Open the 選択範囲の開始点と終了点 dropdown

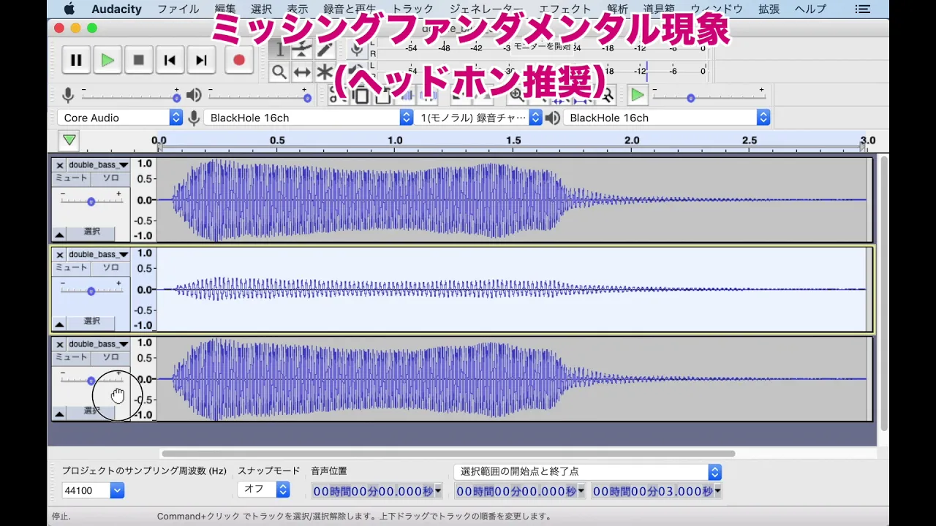[587, 472]
